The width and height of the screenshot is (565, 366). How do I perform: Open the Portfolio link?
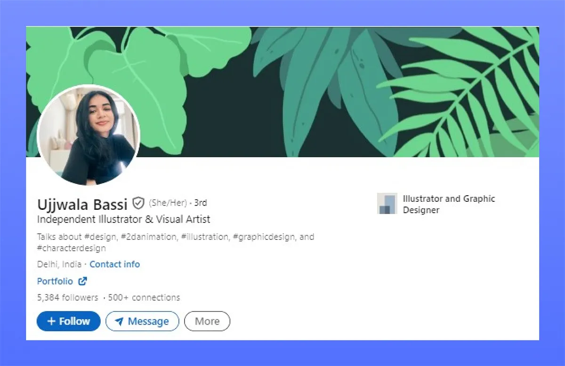[55, 281]
